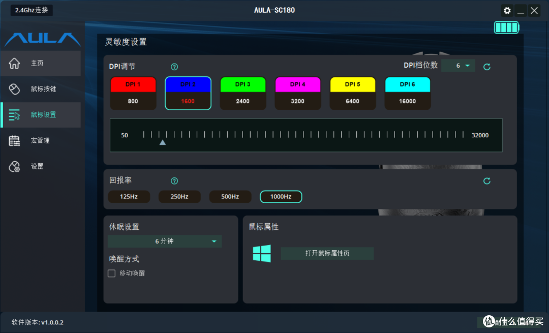Screen dimensions: 549x333
Task: Click 打开鼠标属性页 button
Action: (327, 254)
